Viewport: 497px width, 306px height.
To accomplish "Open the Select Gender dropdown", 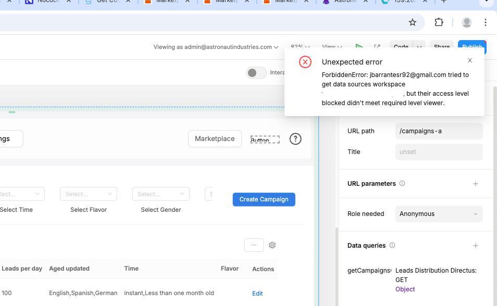I will pos(160,194).
